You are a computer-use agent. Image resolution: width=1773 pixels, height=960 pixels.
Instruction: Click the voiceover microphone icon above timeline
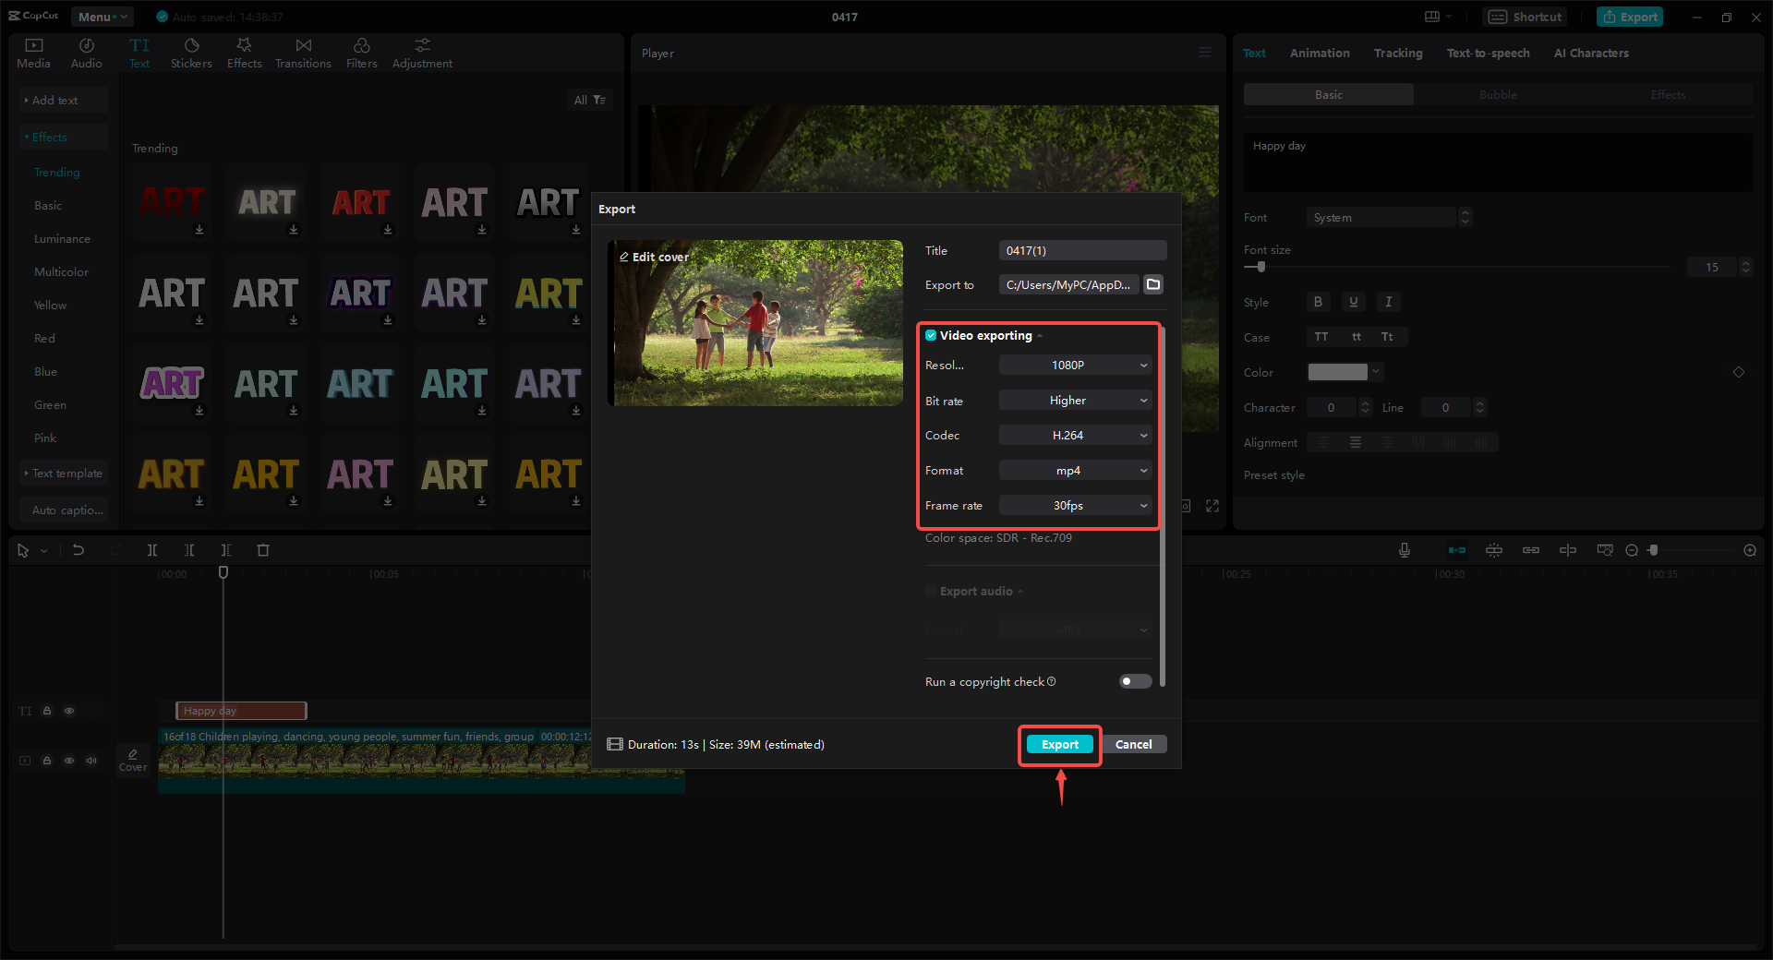pos(1404,549)
